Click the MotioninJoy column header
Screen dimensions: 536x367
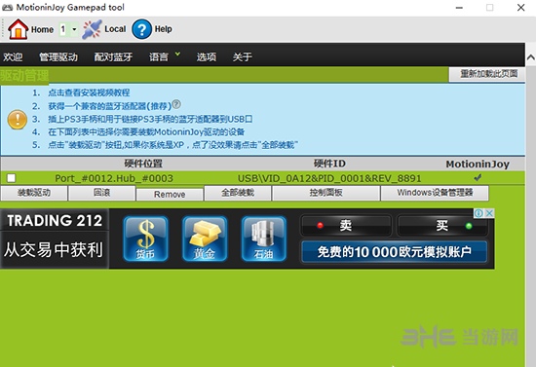pos(478,165)
